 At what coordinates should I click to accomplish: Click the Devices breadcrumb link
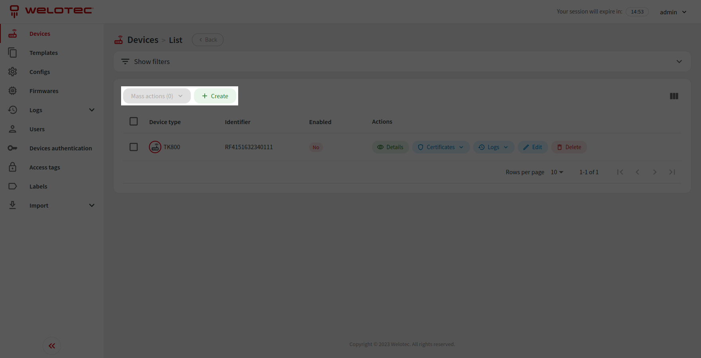143,40
